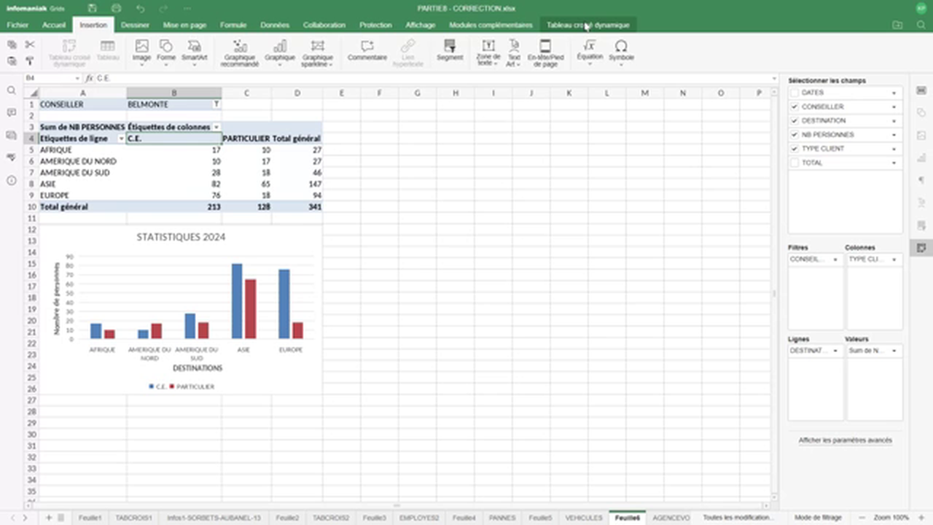Select the TABCROIS1 sheet tab
The width and height of the screenshot is (933, 525).
click(133, 518)
